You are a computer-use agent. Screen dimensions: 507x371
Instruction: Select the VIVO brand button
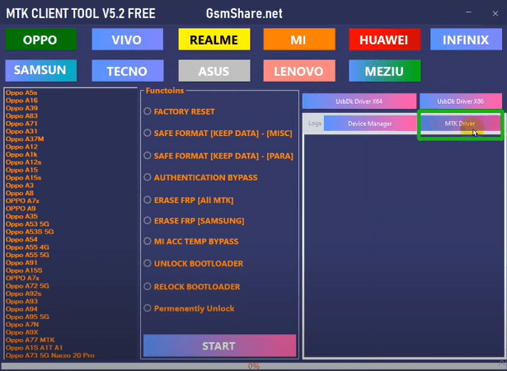tap(128, 40)
